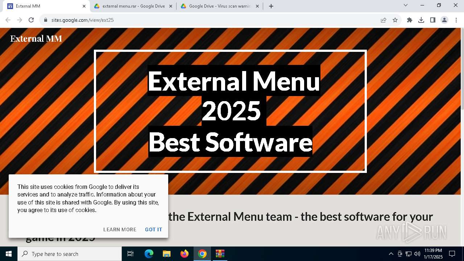The height and width of the screenshot is (261, 464).
Task: Open Chrome extensions puzzle icon
Action: click(x=410, y=20)
